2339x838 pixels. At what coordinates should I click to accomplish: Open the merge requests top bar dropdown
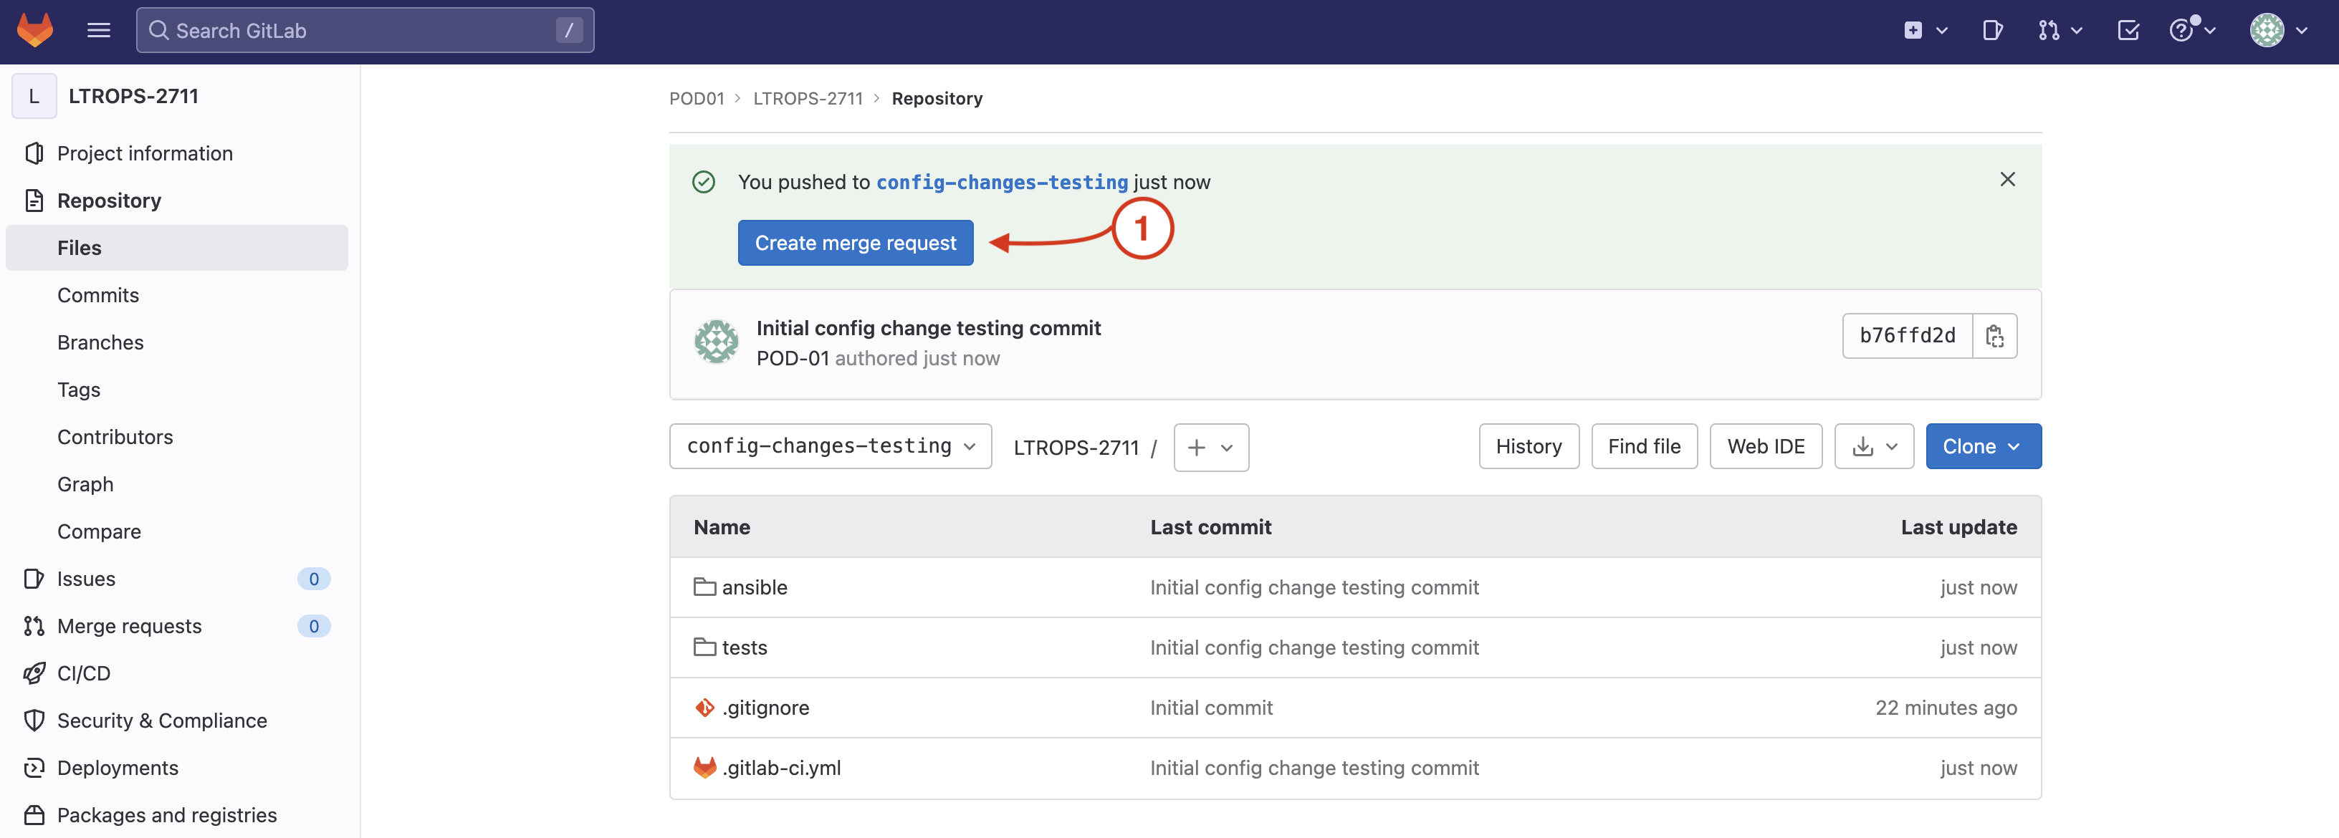[2060, 31]
